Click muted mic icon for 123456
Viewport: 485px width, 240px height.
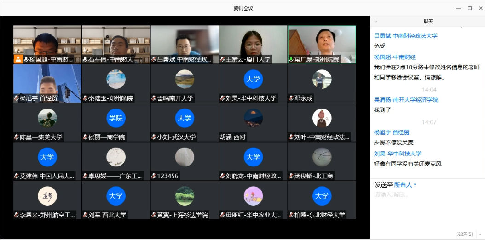[x=154, y=176]
